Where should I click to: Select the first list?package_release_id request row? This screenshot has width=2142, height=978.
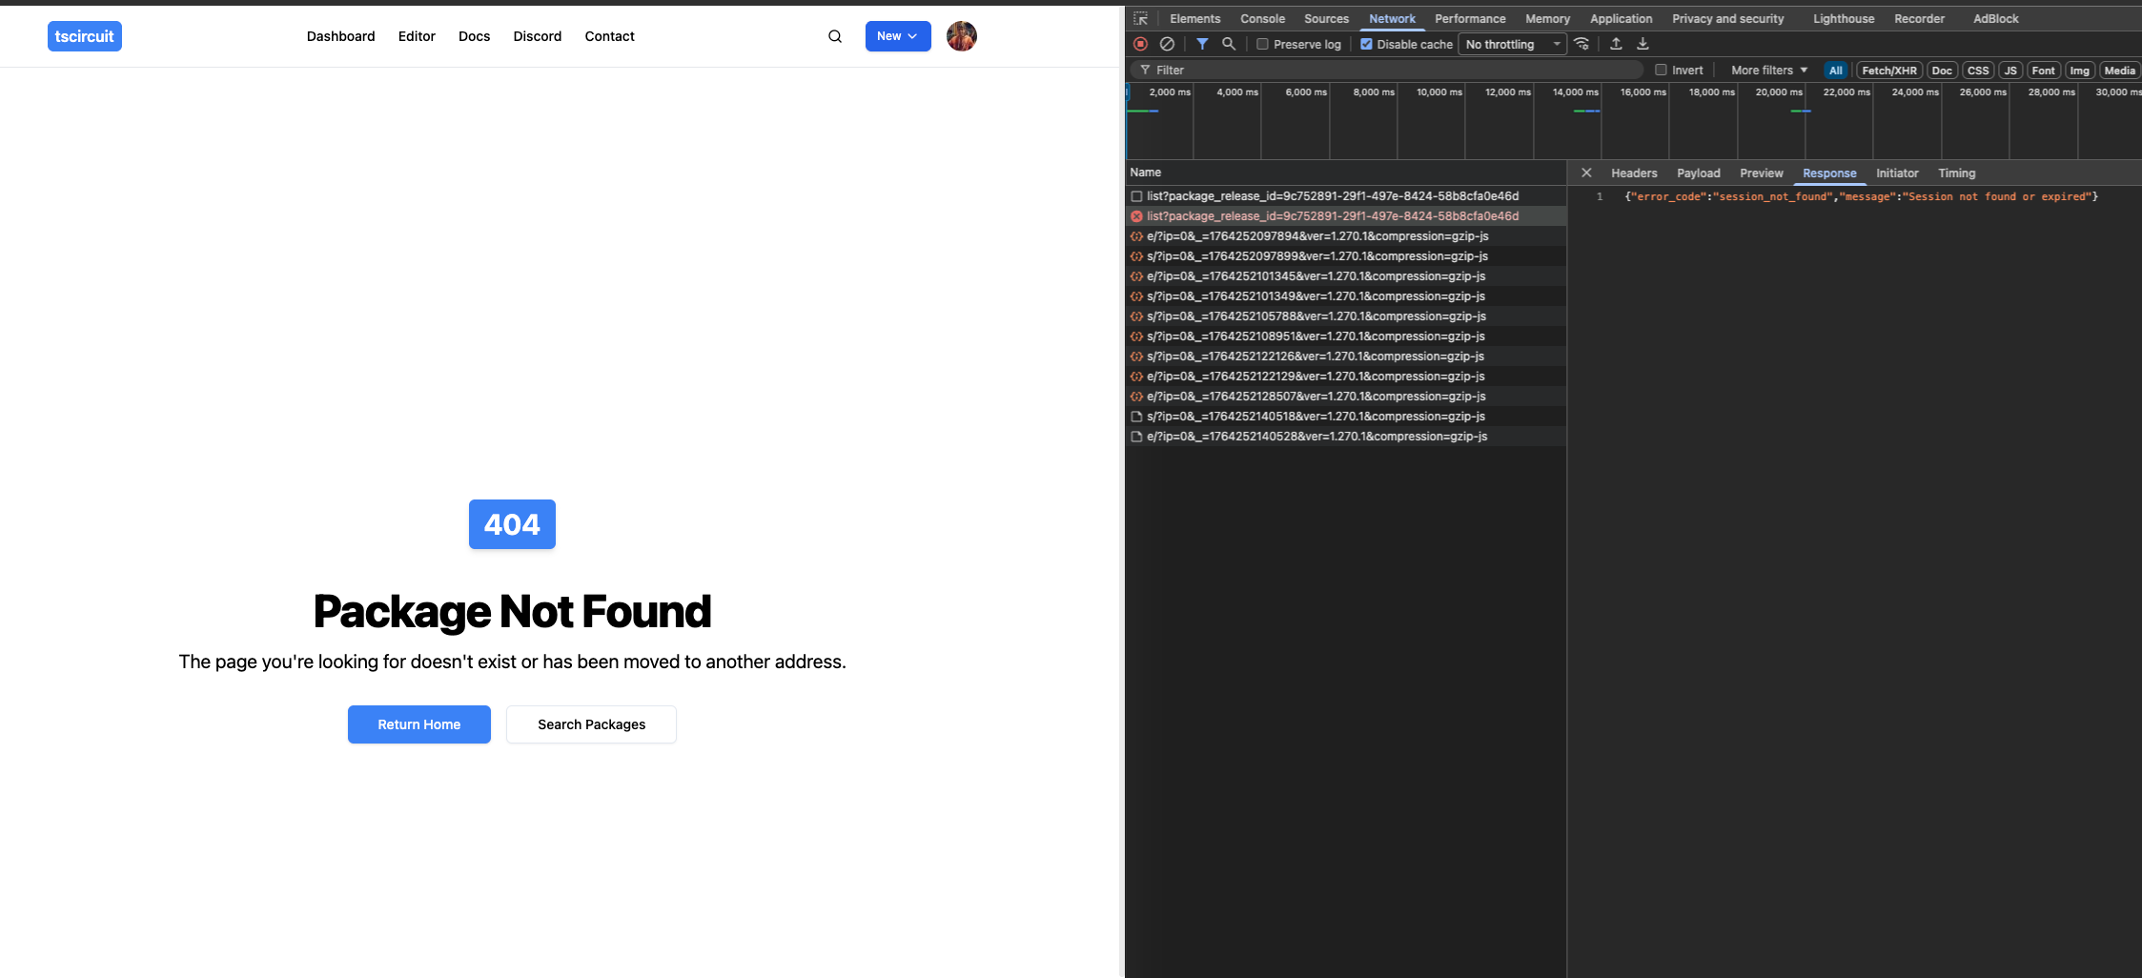(1346, 196)
